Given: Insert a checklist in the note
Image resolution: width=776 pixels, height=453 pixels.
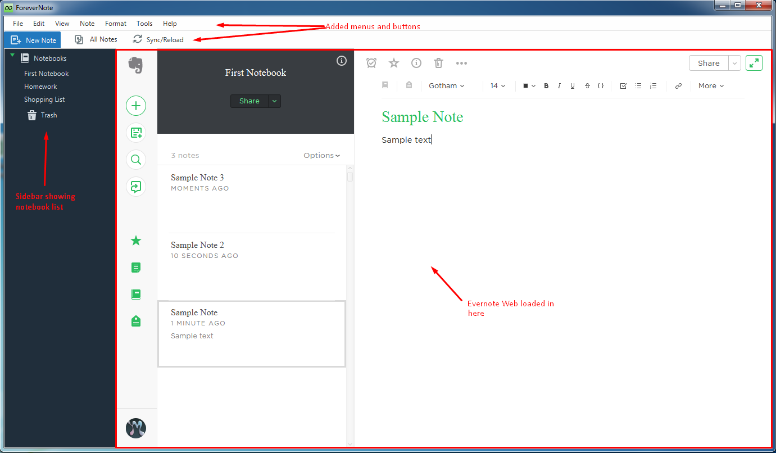Looking at the screenshot, I should pos(623,85).
